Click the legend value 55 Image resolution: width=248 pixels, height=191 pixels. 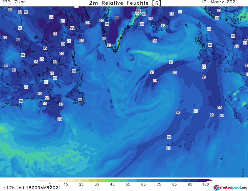coord(128,184)
